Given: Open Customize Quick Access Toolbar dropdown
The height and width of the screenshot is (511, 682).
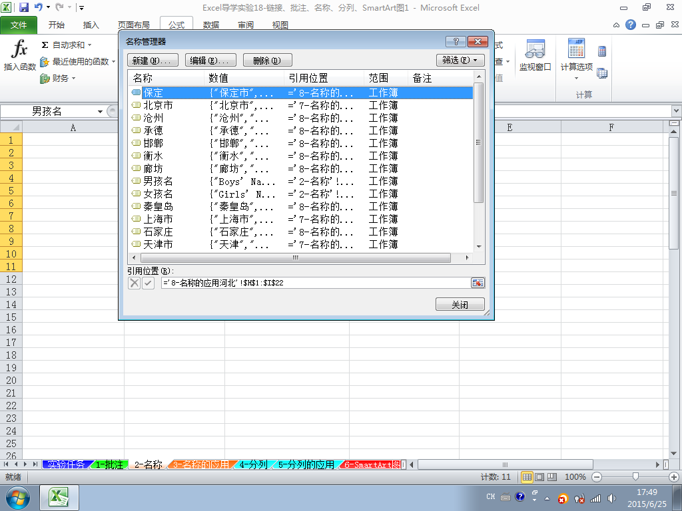Looking at the screenshot, I should (x=81, y=7).
